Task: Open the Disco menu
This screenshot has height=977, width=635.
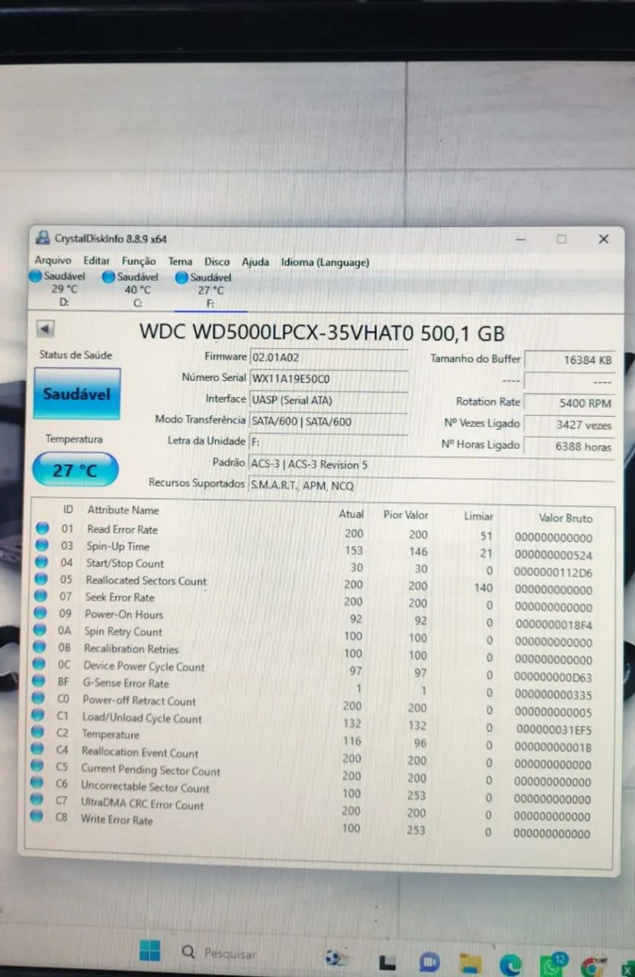Action: tap(216, 262)
